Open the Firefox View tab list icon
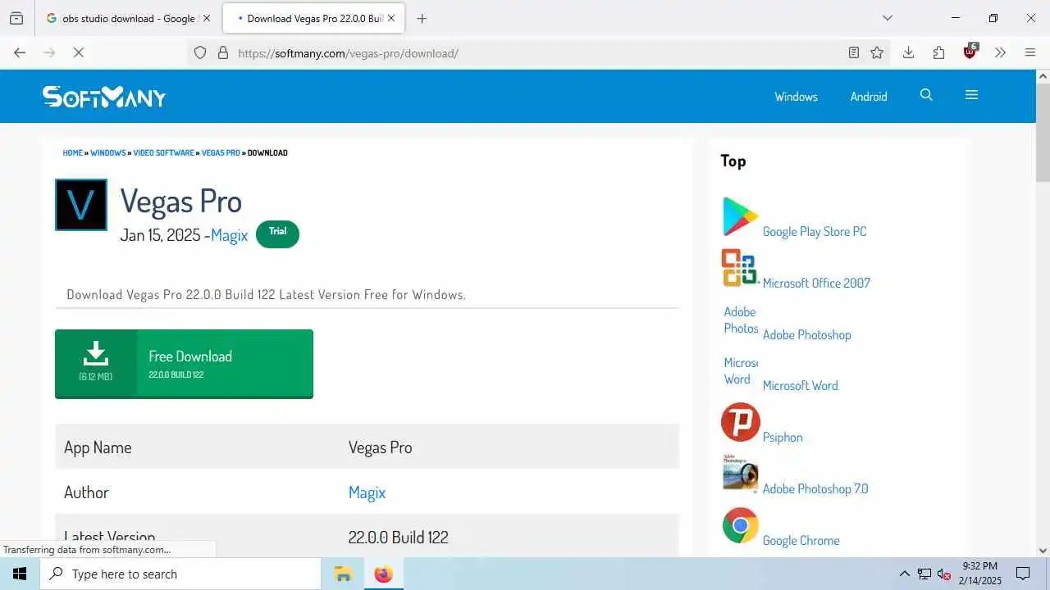Screen dimensions: 1050x590 [16, 18]
